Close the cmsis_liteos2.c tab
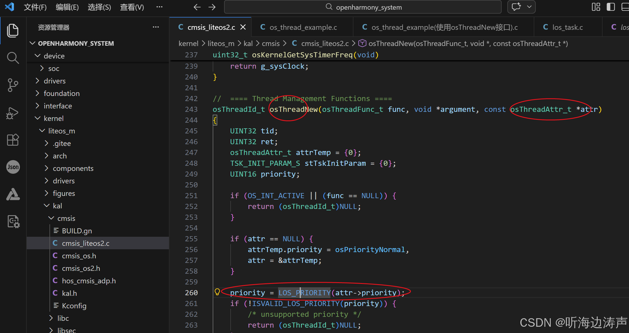 click(x=243, y=27)
